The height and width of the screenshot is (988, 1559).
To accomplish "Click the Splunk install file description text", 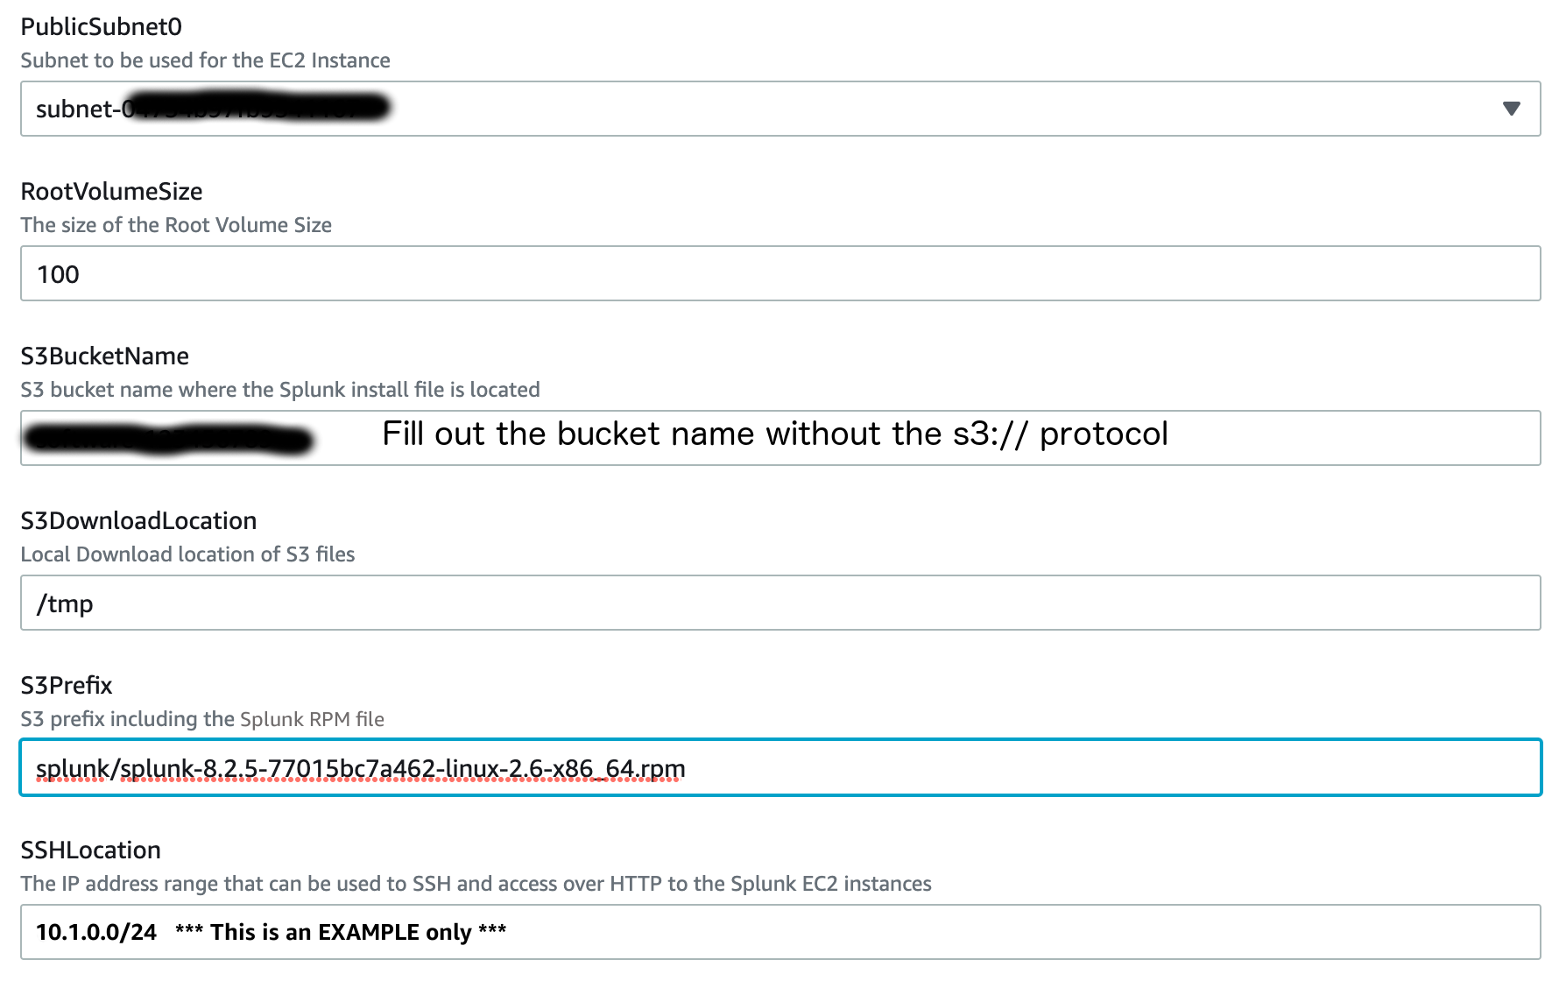I will 279,390.
